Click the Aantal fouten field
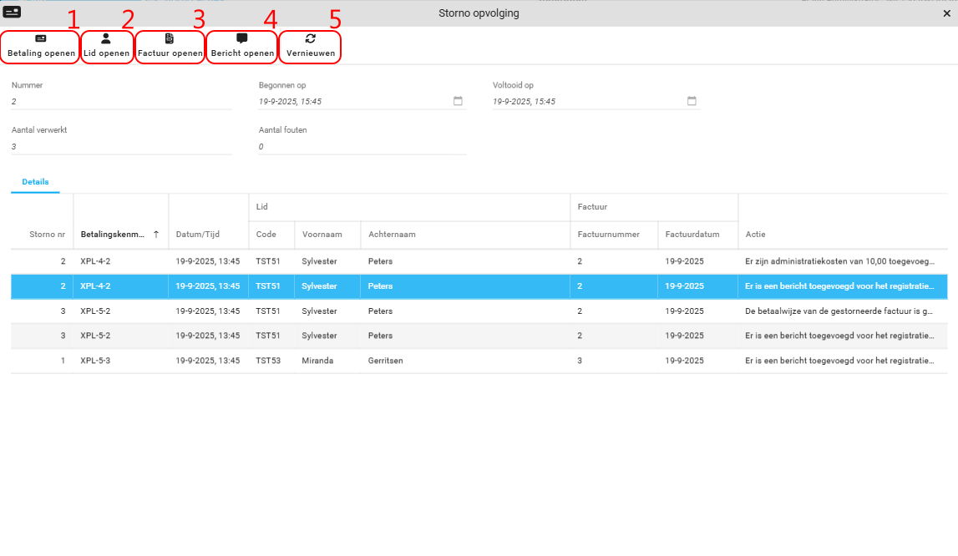Image resolution: width=958 pixels, height=556 pixels. pos(362,146)
